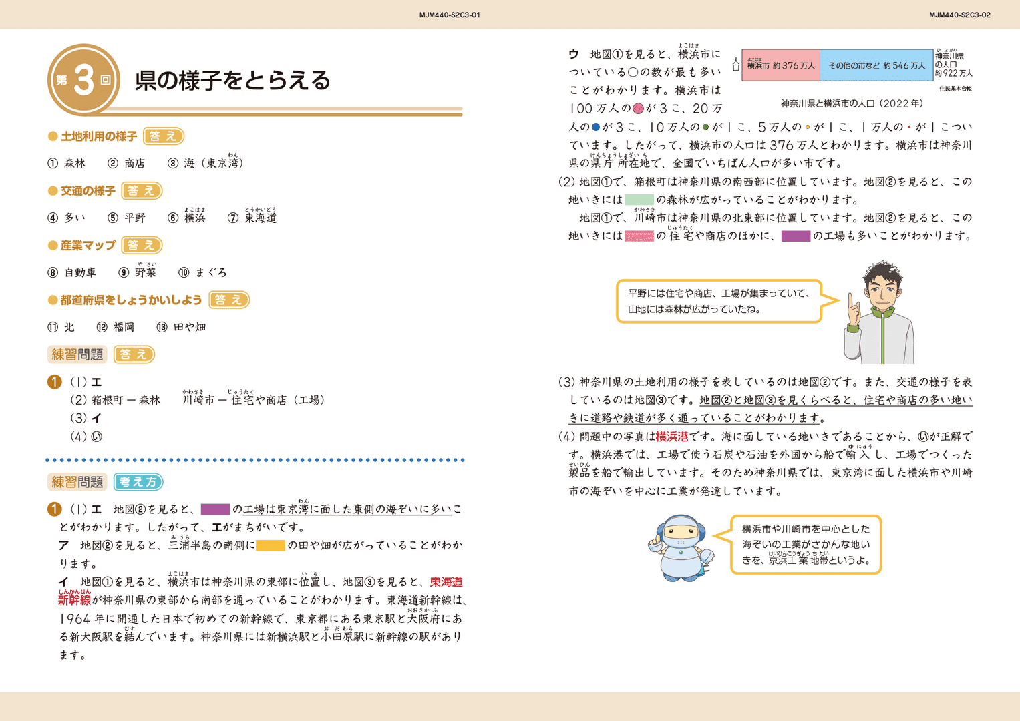The height and width of the screenshot is (721, 1020).
Task: Click the green 10万人 dot
Action: click(x=705, y=127)
